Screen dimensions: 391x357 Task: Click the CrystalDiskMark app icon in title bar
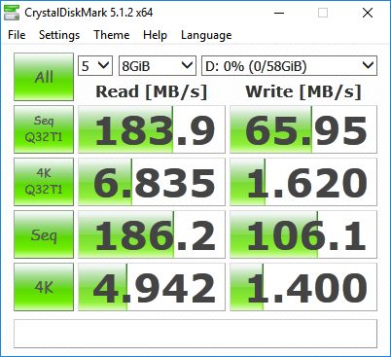pyautogui.click(x=12, y=13)
